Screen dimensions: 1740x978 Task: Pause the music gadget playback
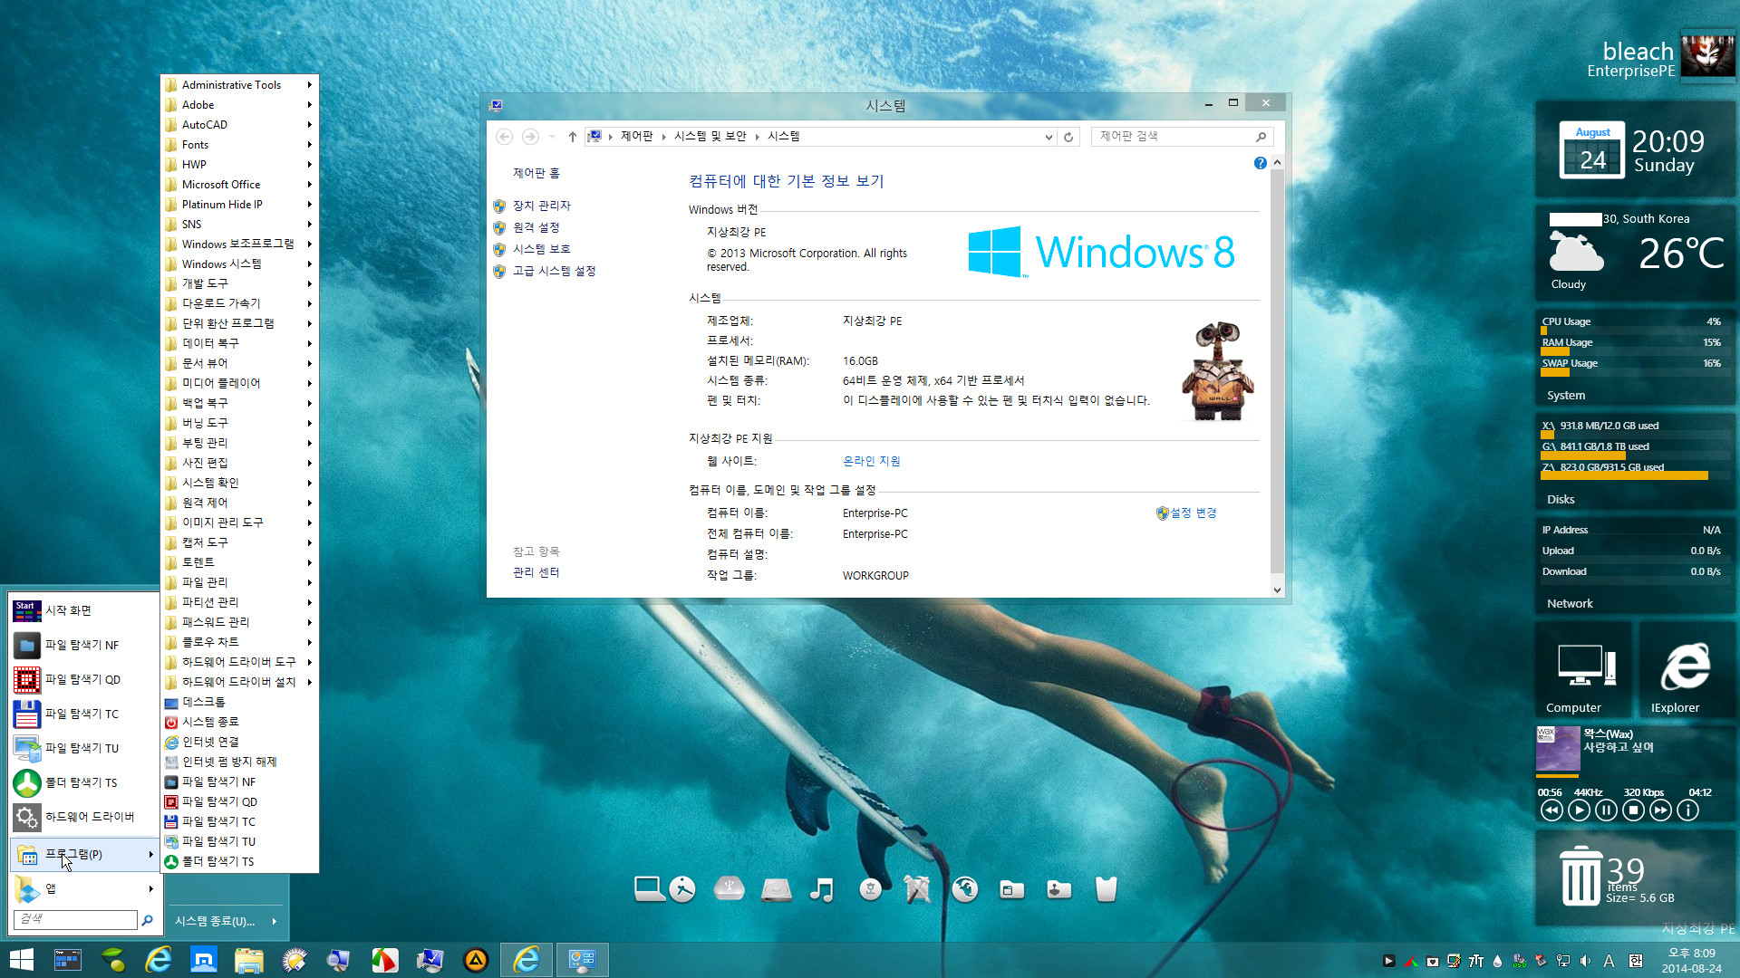pyautogui.click(x=1606, y=811)
